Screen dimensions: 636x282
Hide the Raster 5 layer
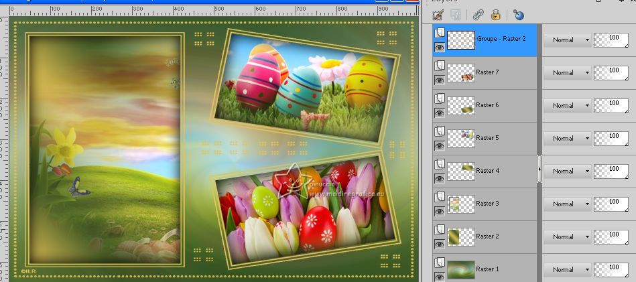tap(440, 146)
